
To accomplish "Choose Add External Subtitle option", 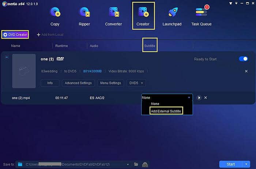I will (x=166, y=111).
